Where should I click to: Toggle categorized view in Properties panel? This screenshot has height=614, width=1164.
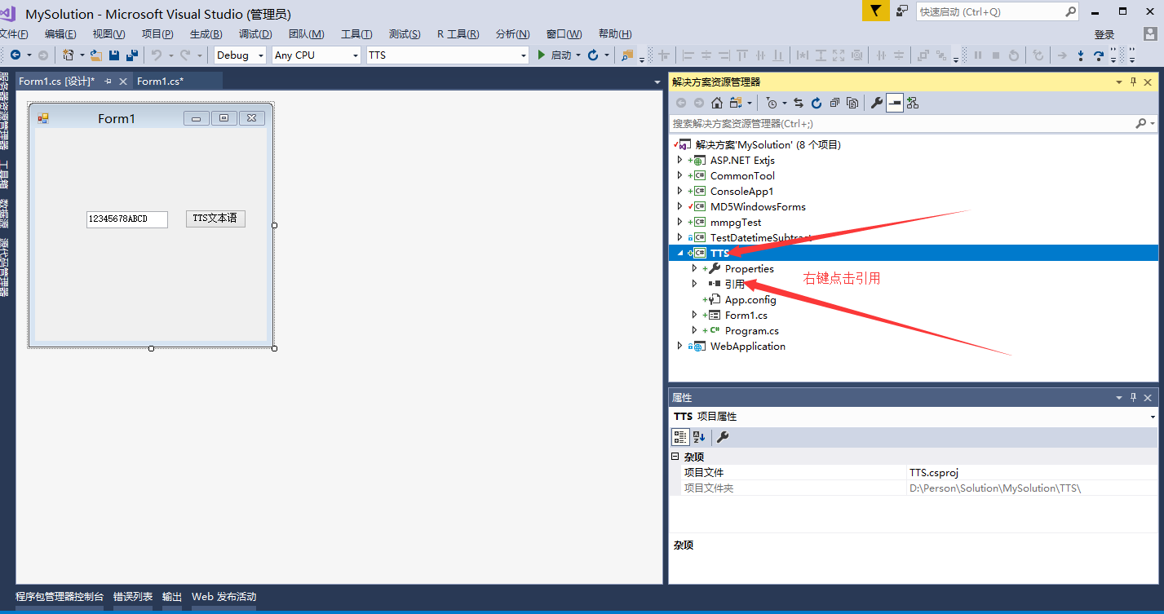point(680,437)
